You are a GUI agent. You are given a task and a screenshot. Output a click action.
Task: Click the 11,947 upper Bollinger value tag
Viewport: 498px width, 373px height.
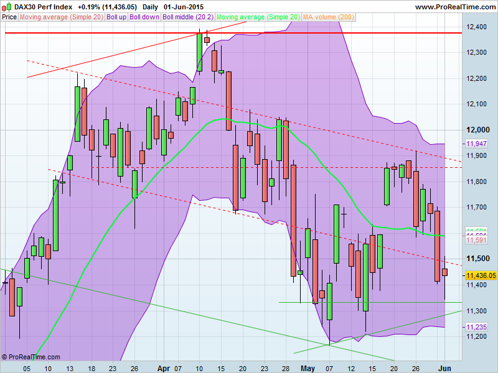pyautogui.click(x=476, y=144)
